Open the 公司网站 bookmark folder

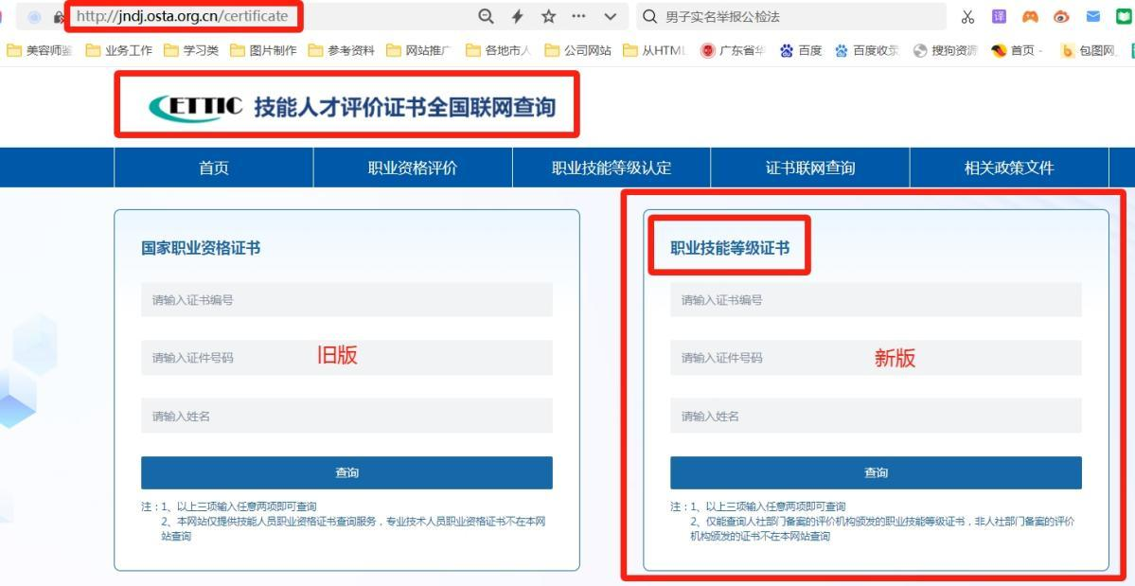[577, 50]
